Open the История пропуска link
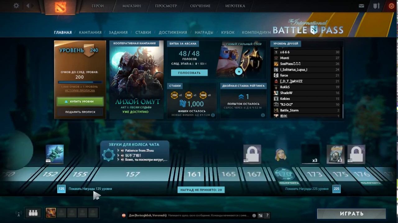 (x=80, y=90)
